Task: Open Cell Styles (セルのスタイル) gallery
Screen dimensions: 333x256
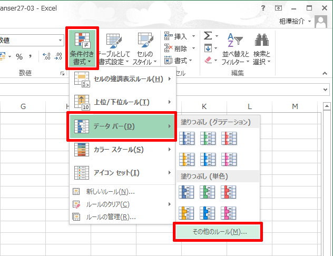Action: pos(145,48)
